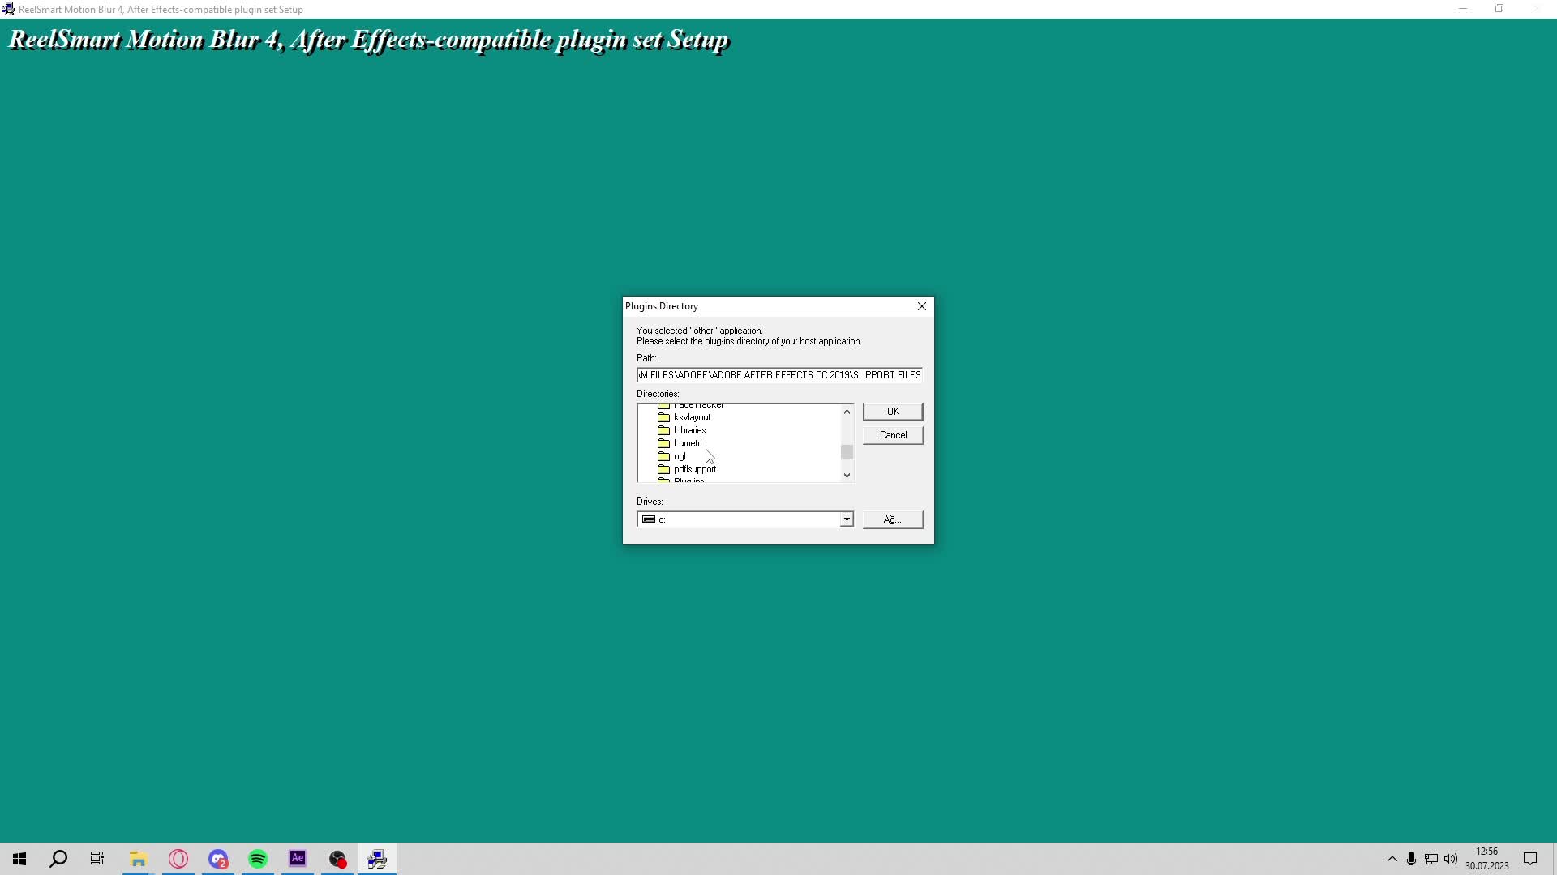Open the volume icon in system tray
1557x875 pixels.
pos(1450,859)
